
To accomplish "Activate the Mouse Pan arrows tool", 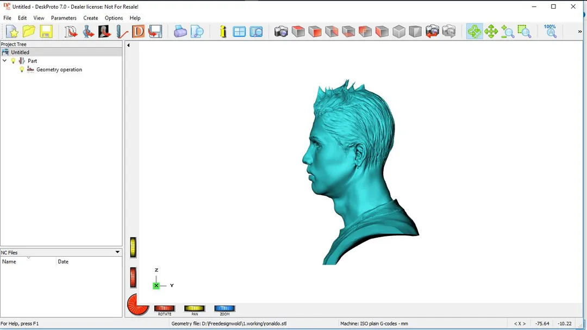I will [491, 32].
